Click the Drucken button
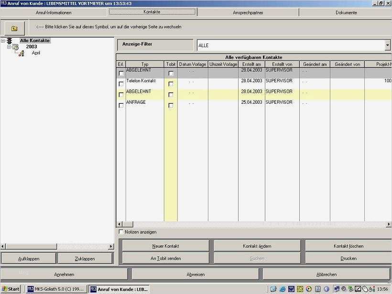This screenshot has width=392, height=294. click(x=348, y=258)
